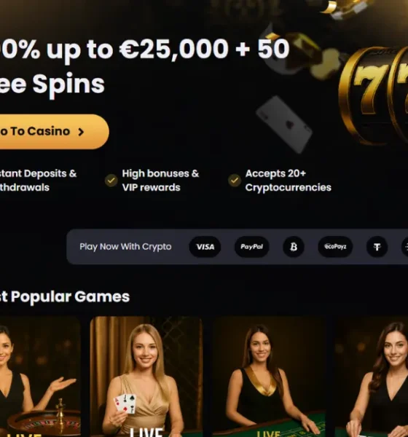
Task: Click the Accepts 20+ Cryptocurrencies text
Action: (288, 181)
